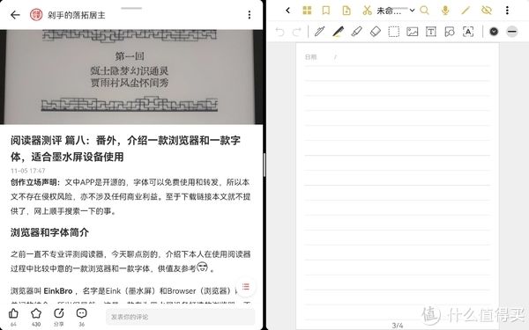Favorite the article with star icon
Screen dimensions: 529x330
36,313
